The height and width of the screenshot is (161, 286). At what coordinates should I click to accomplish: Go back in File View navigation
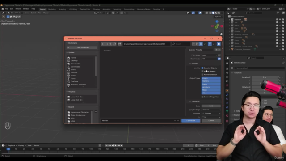coord(103,44)
